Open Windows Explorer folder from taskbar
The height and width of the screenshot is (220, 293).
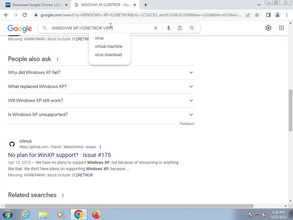point(43,214)
